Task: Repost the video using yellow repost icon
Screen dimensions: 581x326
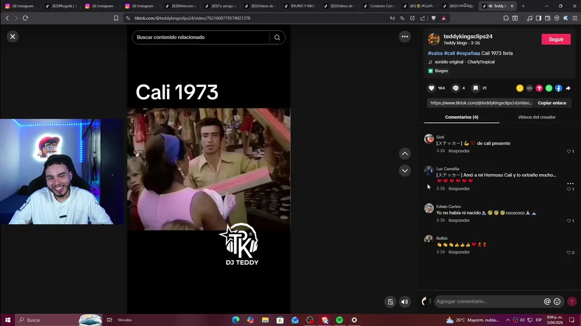Action: click(520, 88)
